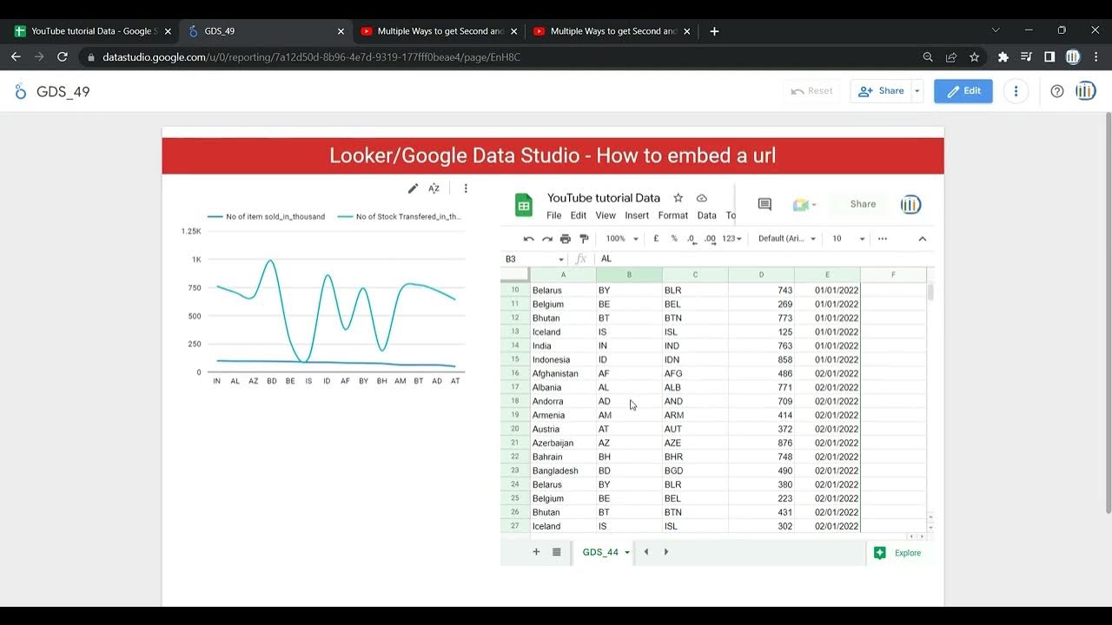Screen dimensions: 1112x625
Task: Click the paint format icon
Action: [x=584, y=239]
